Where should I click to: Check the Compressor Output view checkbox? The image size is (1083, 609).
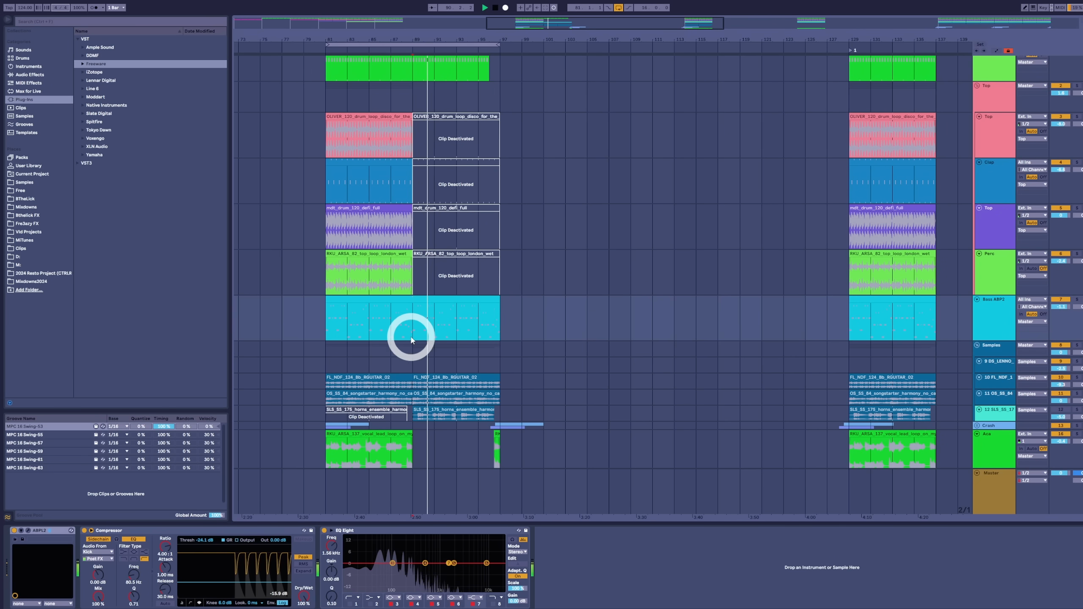tap(237, 540)
